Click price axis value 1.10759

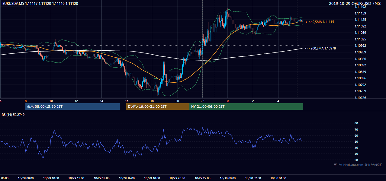tap(360, 91)
